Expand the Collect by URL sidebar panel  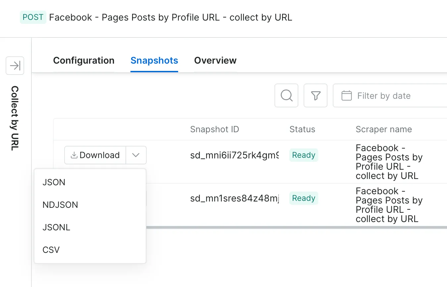15,66
